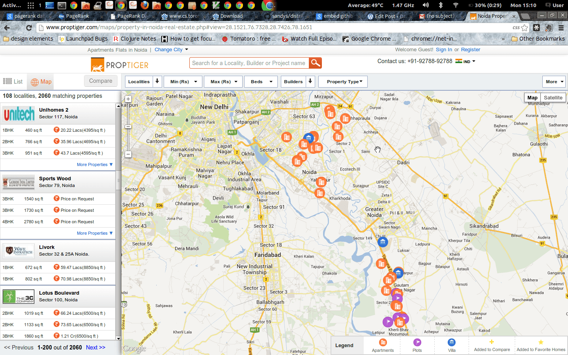568x355 pixels.
Task: Open the Clojure Notes bookmark
Action: (x=135, y=39)
